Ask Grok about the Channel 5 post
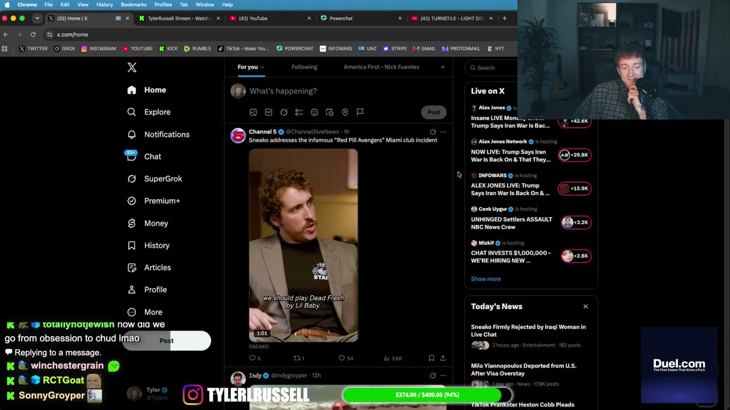 433,132
